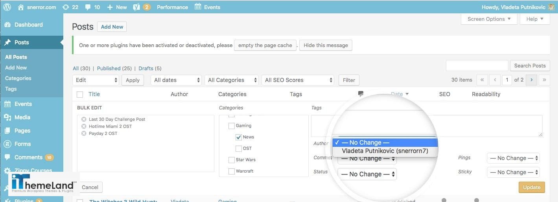
Task: Open the All dates dropdown
Action: coord(176,80)
